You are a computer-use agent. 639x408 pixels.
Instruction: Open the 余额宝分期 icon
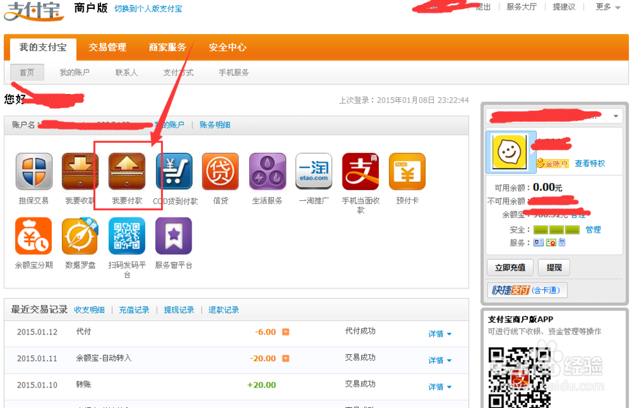click(33, 236)
